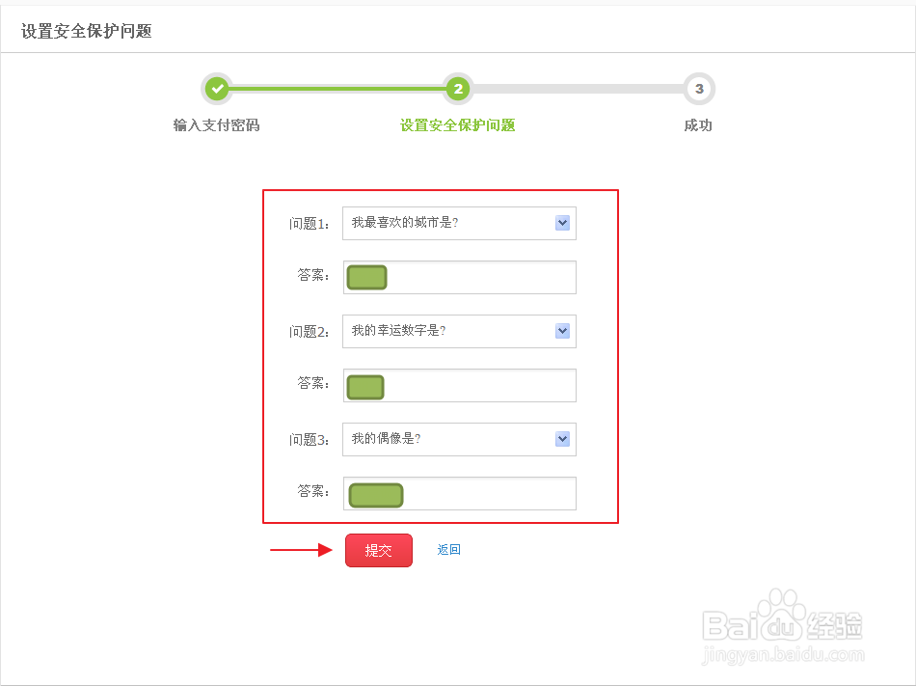Screen dimensions: 916x686
Task: Click the 返回 link
Action: click(x=448, y=549)
